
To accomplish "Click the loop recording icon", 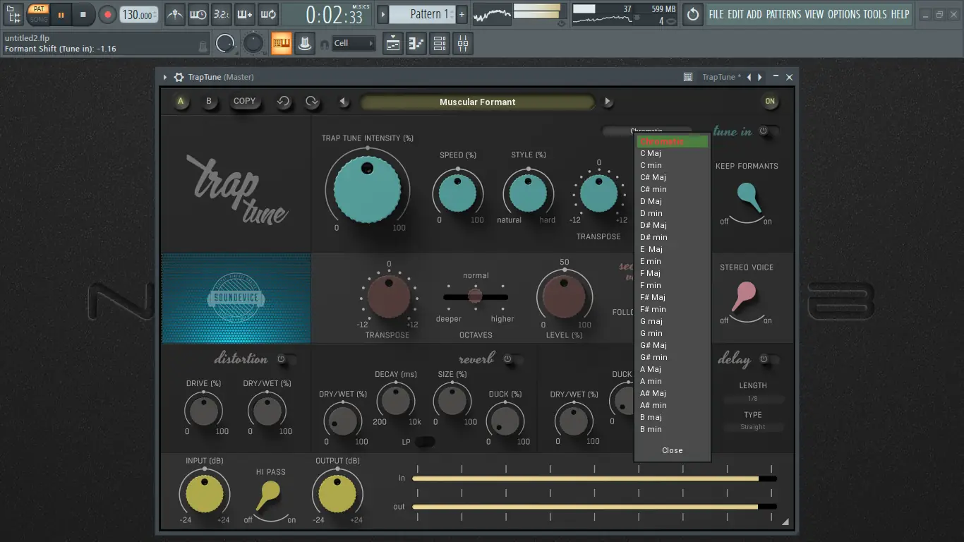I will coord(268,14).
